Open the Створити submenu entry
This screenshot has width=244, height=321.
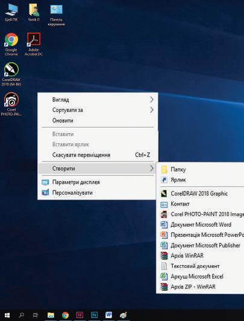97,168
